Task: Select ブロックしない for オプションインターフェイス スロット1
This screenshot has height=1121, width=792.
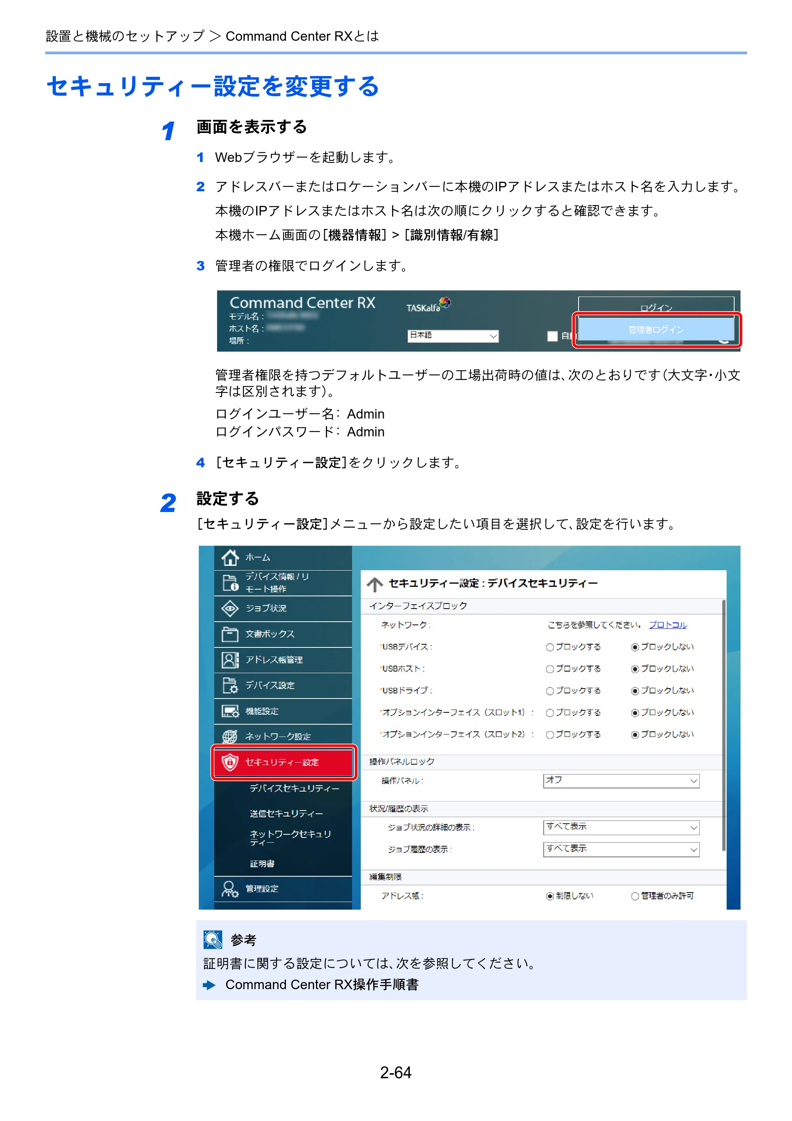Action: (635, 713)
